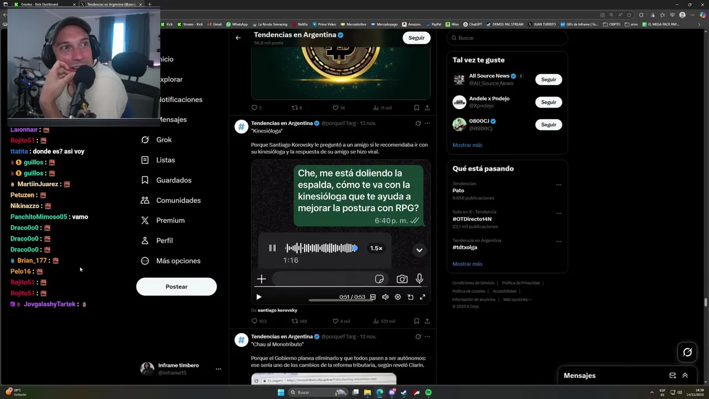The width and height of the screenshot is (709, 399).
Task: Click Grok icon on Monotributo post
Action: [x=418, y=336]
